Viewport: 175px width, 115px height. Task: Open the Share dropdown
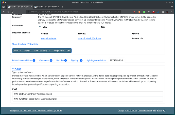(27, 51)
